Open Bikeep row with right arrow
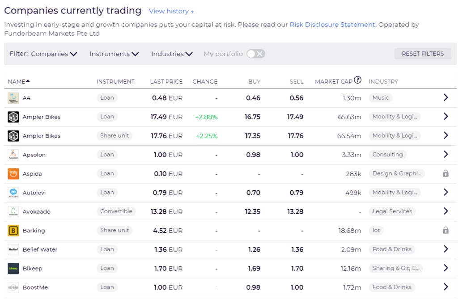458x299 pixels. 446,268
